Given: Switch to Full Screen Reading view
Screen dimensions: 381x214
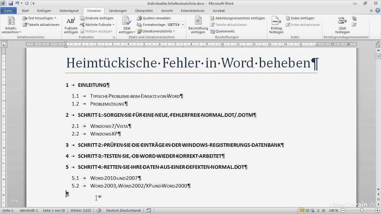Looking at the screenshot, I should tap(308, 210).
